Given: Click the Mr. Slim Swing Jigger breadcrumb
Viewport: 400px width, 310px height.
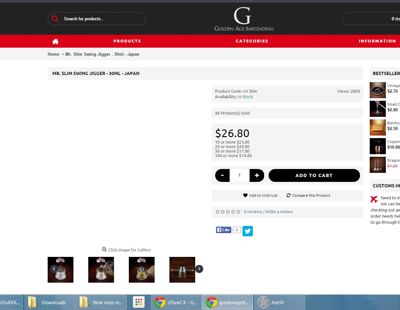Looking at the screenshot, I should pos(102,54).
